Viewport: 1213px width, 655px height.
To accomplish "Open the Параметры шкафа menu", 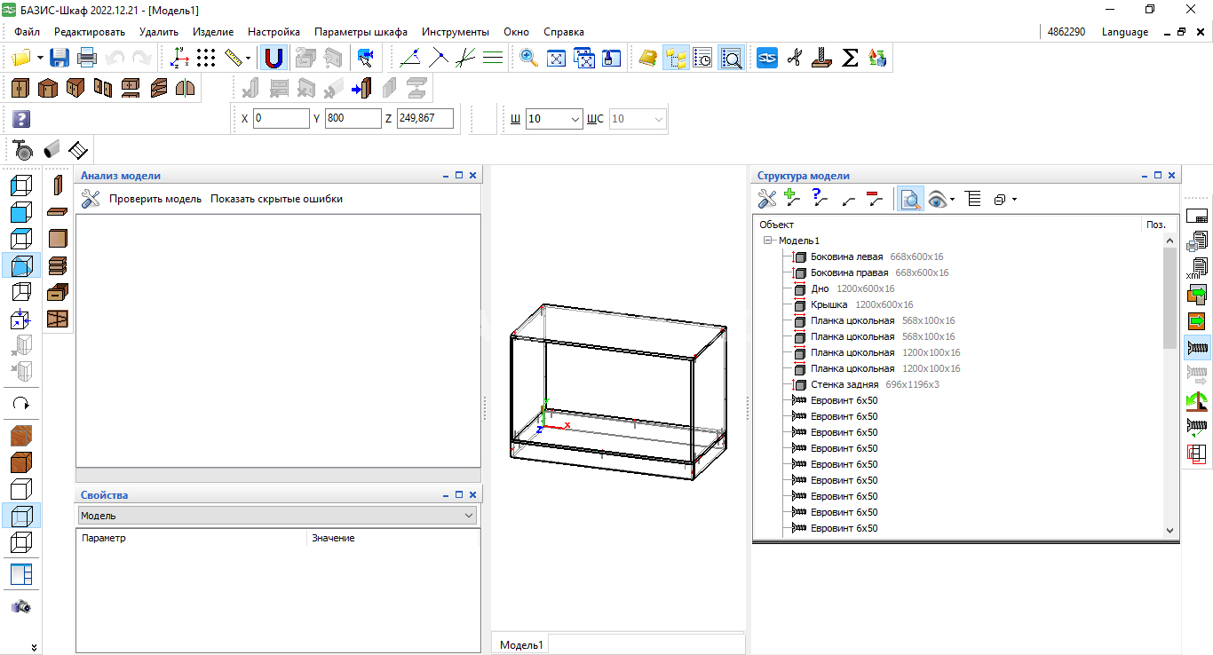I will coord(361,32).
